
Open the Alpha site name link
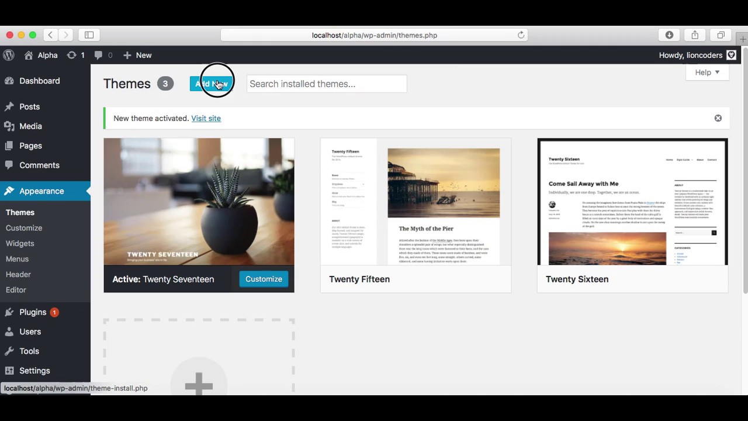47,55
